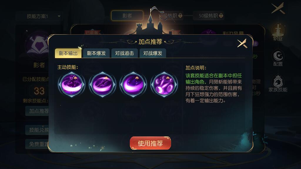
Task: Switch to the 对战追击 tab
Action: coord(125,53)
